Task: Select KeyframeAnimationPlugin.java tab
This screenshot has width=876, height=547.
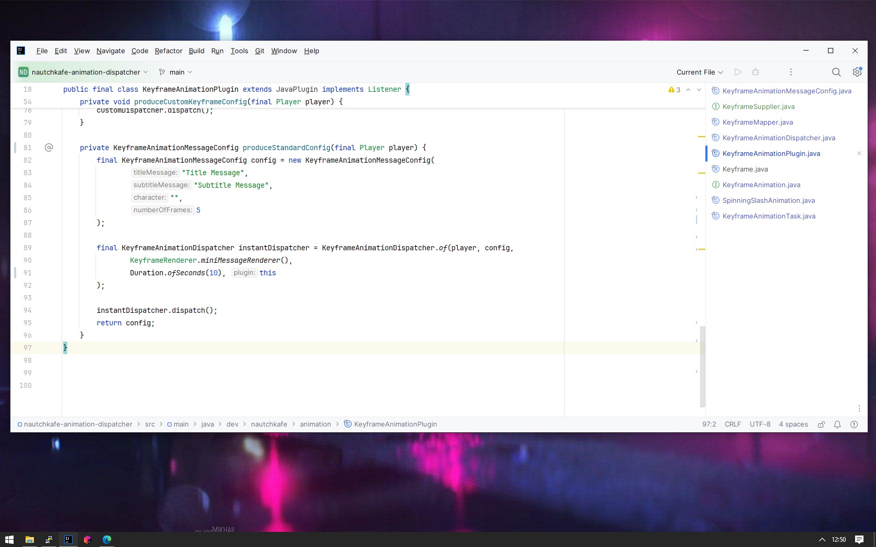Action: tap(771, 153)
